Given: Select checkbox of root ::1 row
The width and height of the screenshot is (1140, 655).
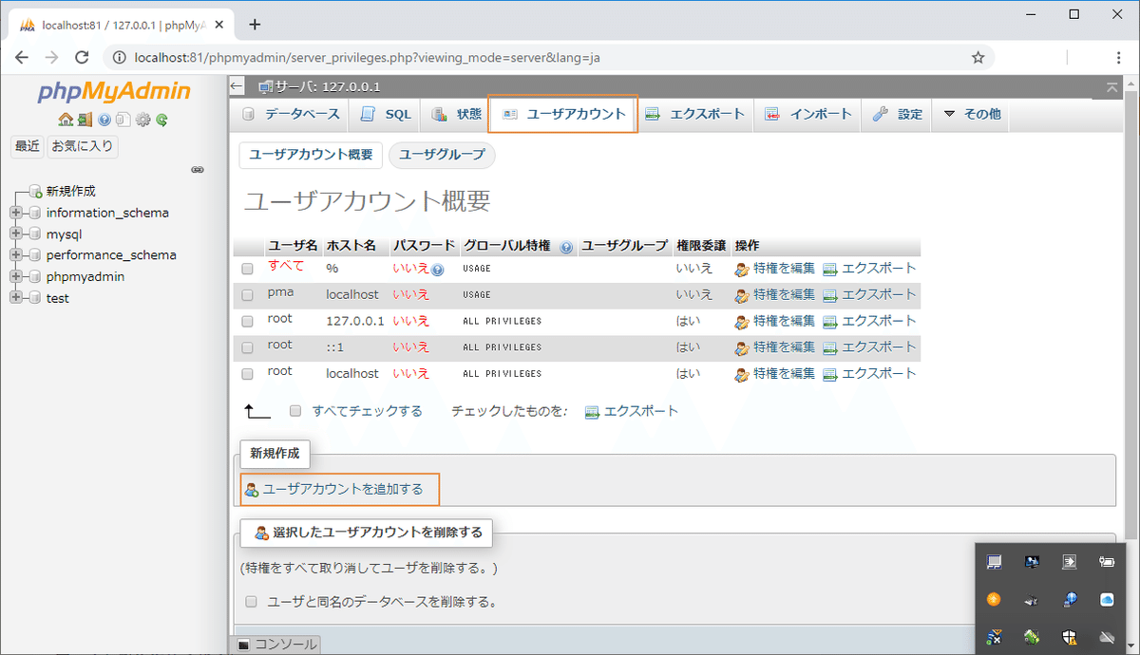Looking at the screenshot, I should click(x=247, y=347).
